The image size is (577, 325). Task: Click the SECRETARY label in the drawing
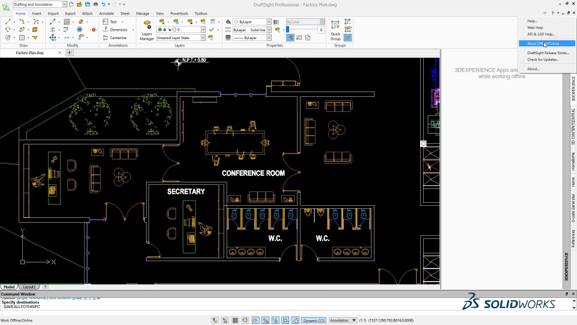coord(186,191)
